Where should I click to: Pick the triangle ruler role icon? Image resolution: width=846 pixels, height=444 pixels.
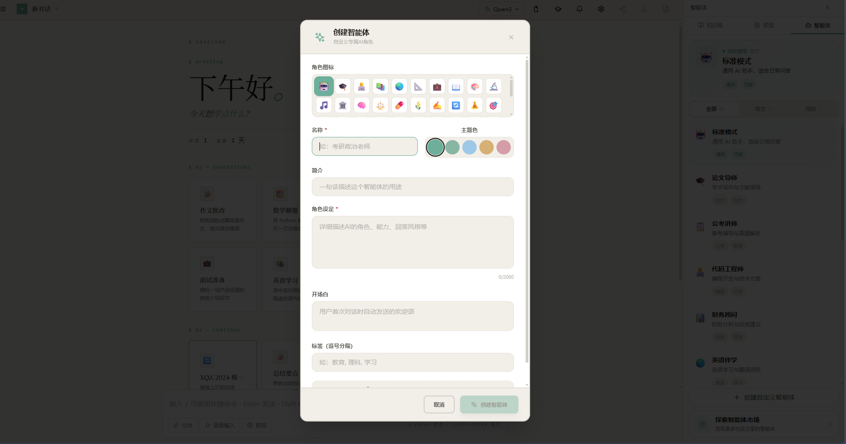pos(418,86)
